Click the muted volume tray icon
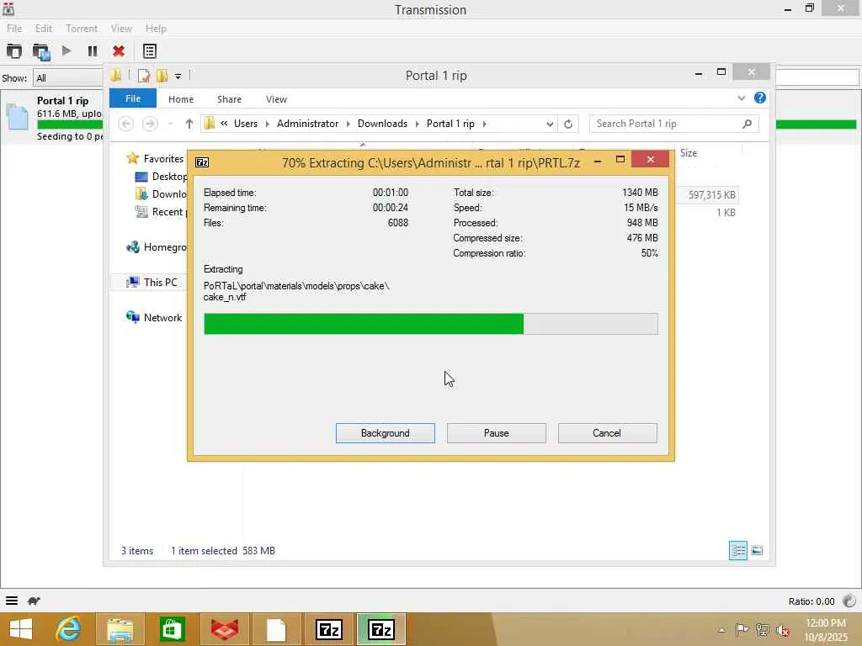Image resolution: width=862 pixels, height=646 pixels. pyautogui.click(x=782, y=630)
